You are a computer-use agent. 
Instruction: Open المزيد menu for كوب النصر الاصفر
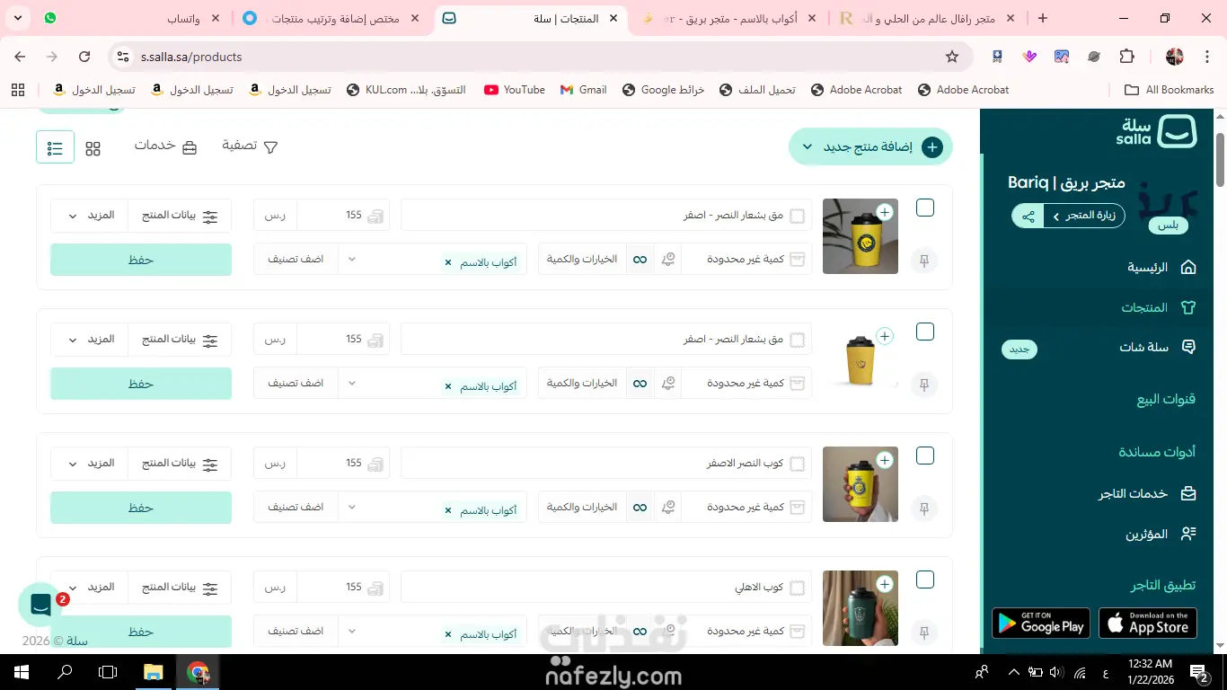click(x=90, y=464)
